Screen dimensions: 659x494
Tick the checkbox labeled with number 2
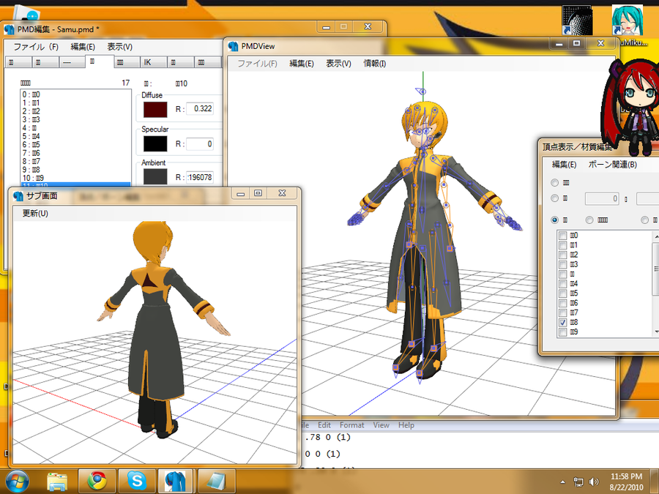click(x=563, y=255)
